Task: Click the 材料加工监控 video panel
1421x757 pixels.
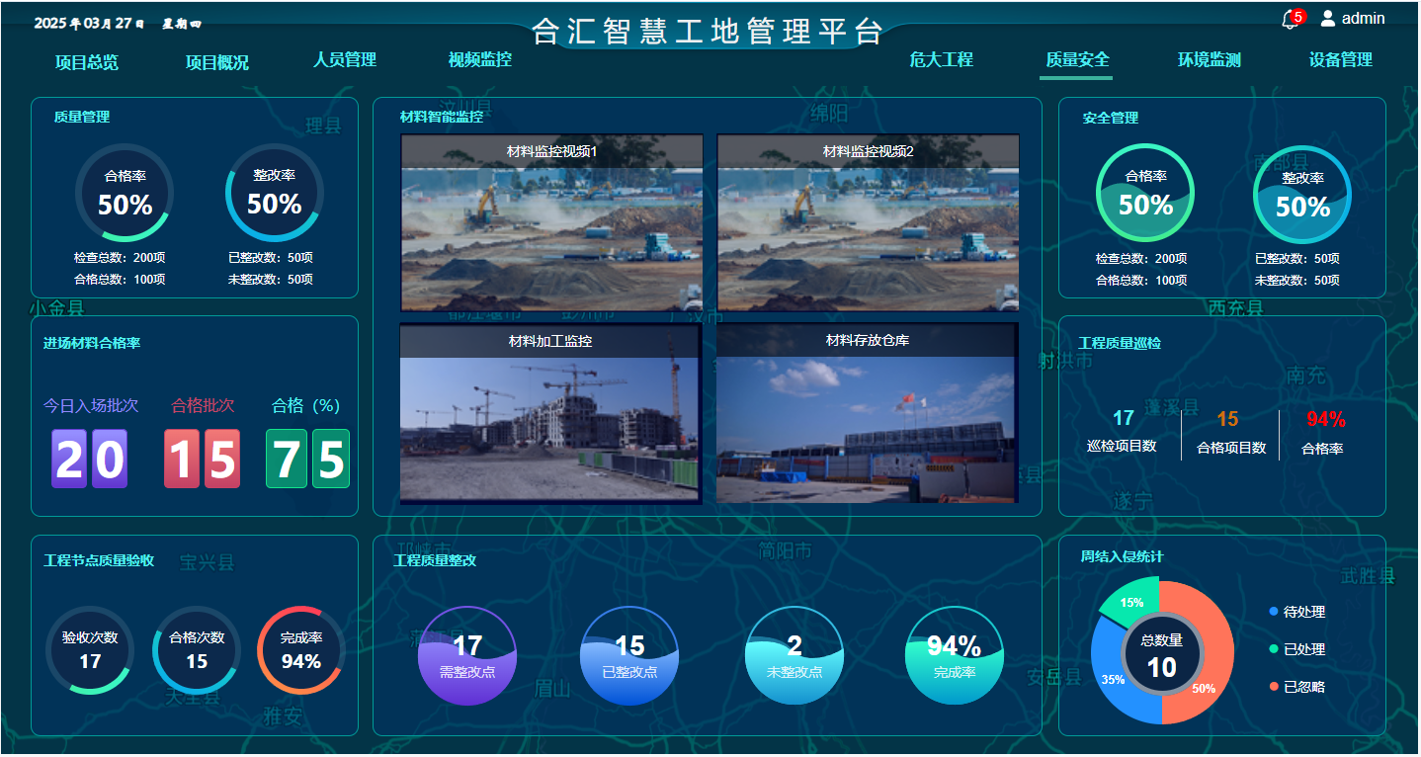Action: click(549, 415)
